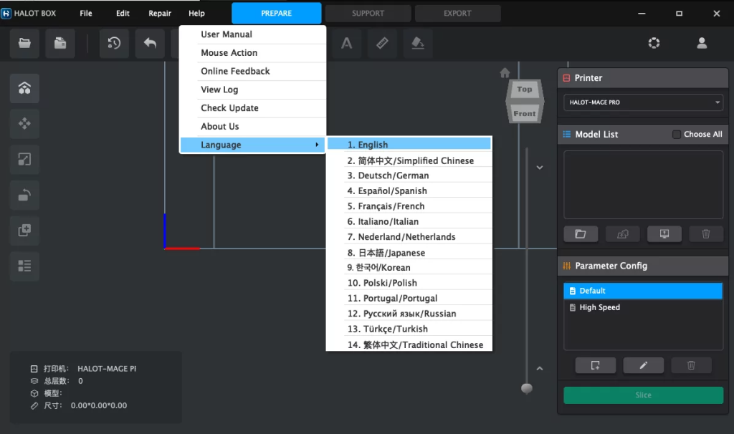Screen dimensions: 734x434
Task: Click the up chevron beside layer slider
Action: [540, 369]
